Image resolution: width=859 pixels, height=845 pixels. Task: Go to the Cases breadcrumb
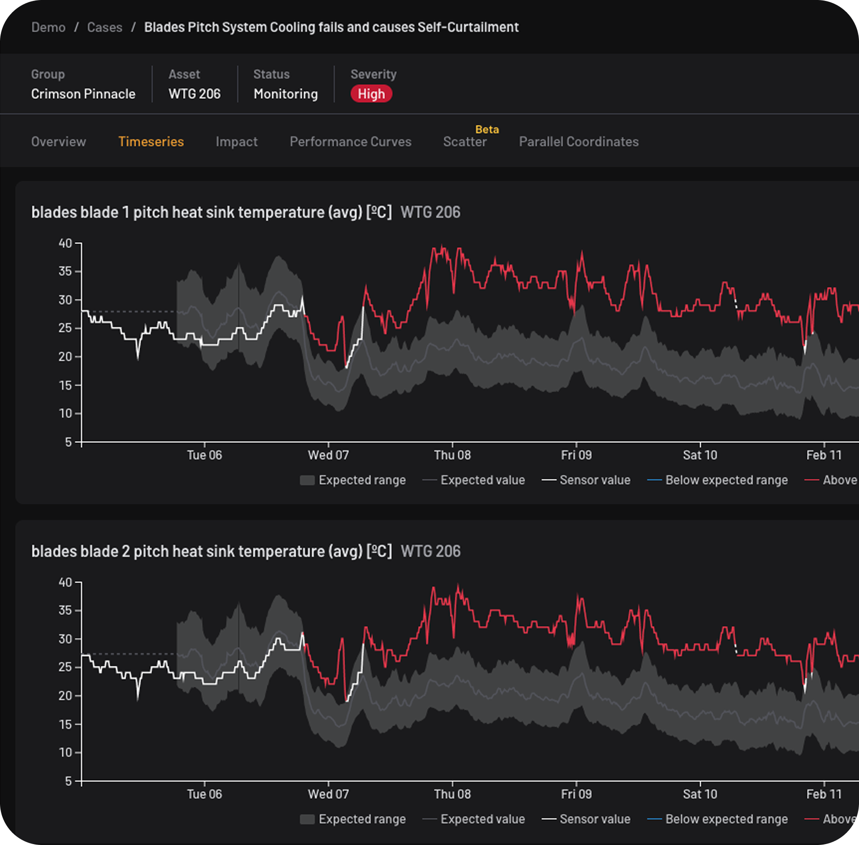(x=105, y=27)
